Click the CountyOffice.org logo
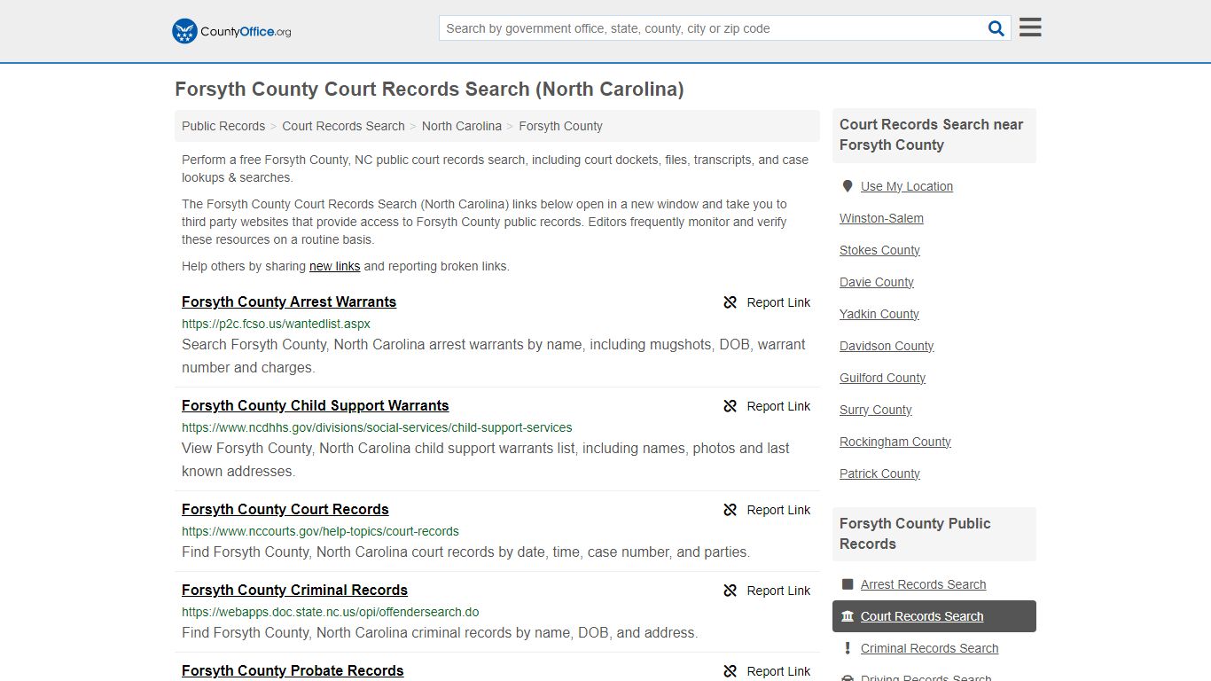Screen dimensions: 1211x681 click(x=231, y=31)
